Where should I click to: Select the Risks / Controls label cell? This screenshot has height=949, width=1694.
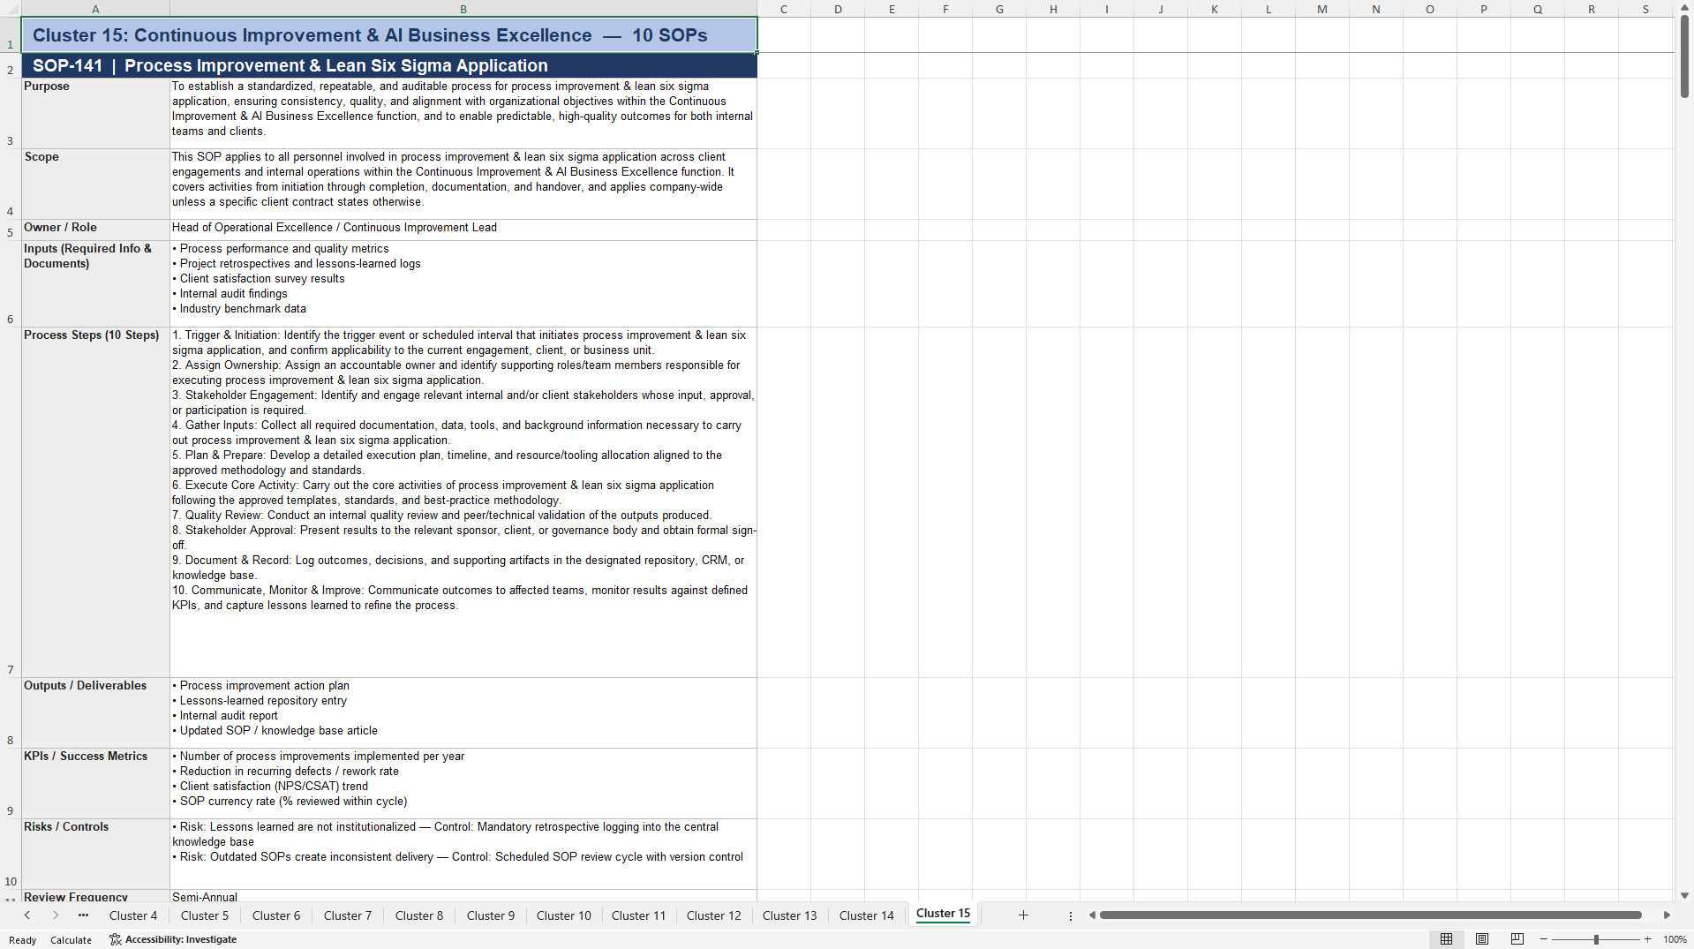pyautogui.click(x=95, y=854)
